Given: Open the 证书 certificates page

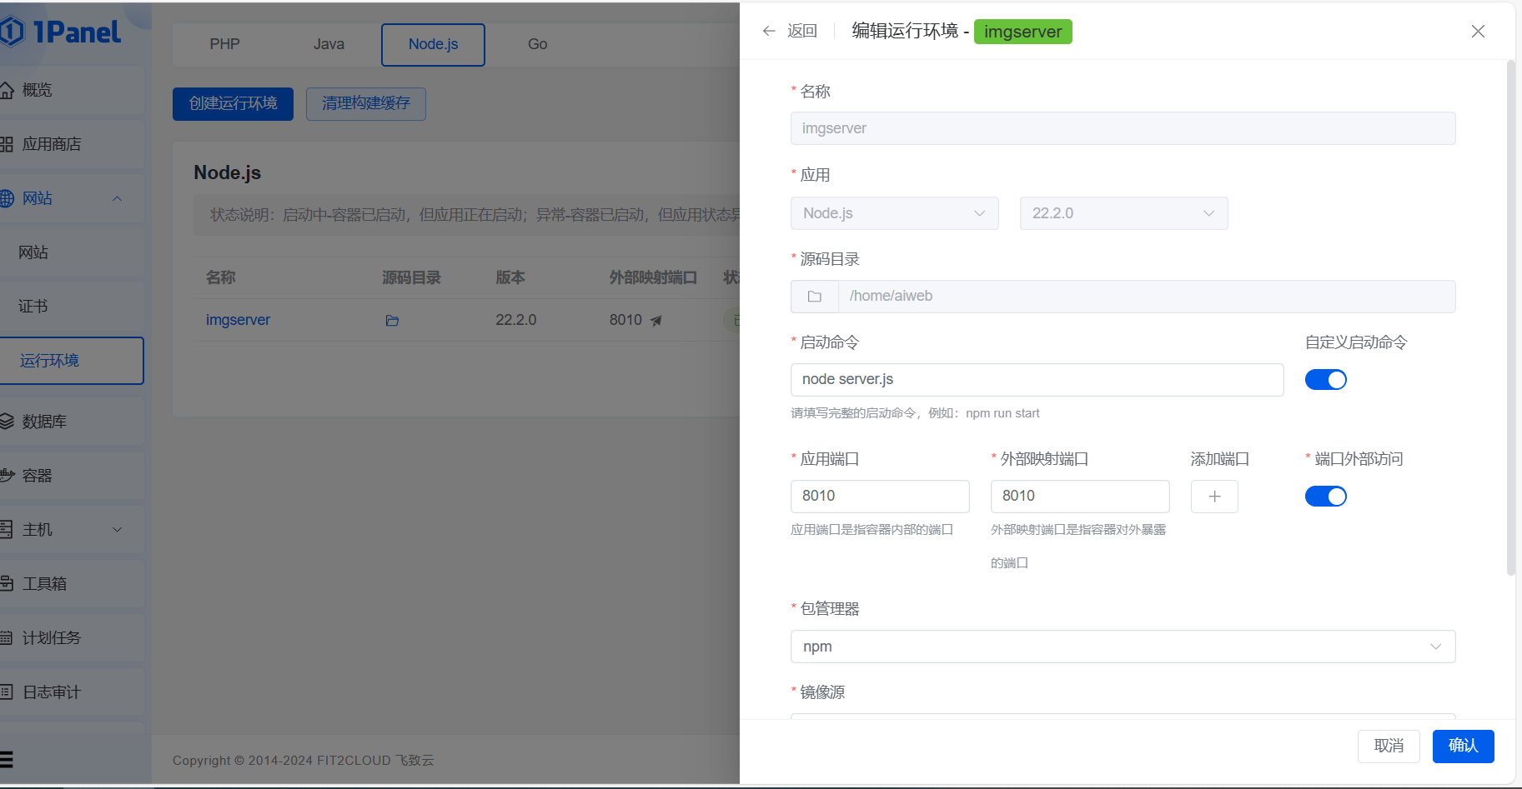Looking at the screenshot, I should pos(71,307).
